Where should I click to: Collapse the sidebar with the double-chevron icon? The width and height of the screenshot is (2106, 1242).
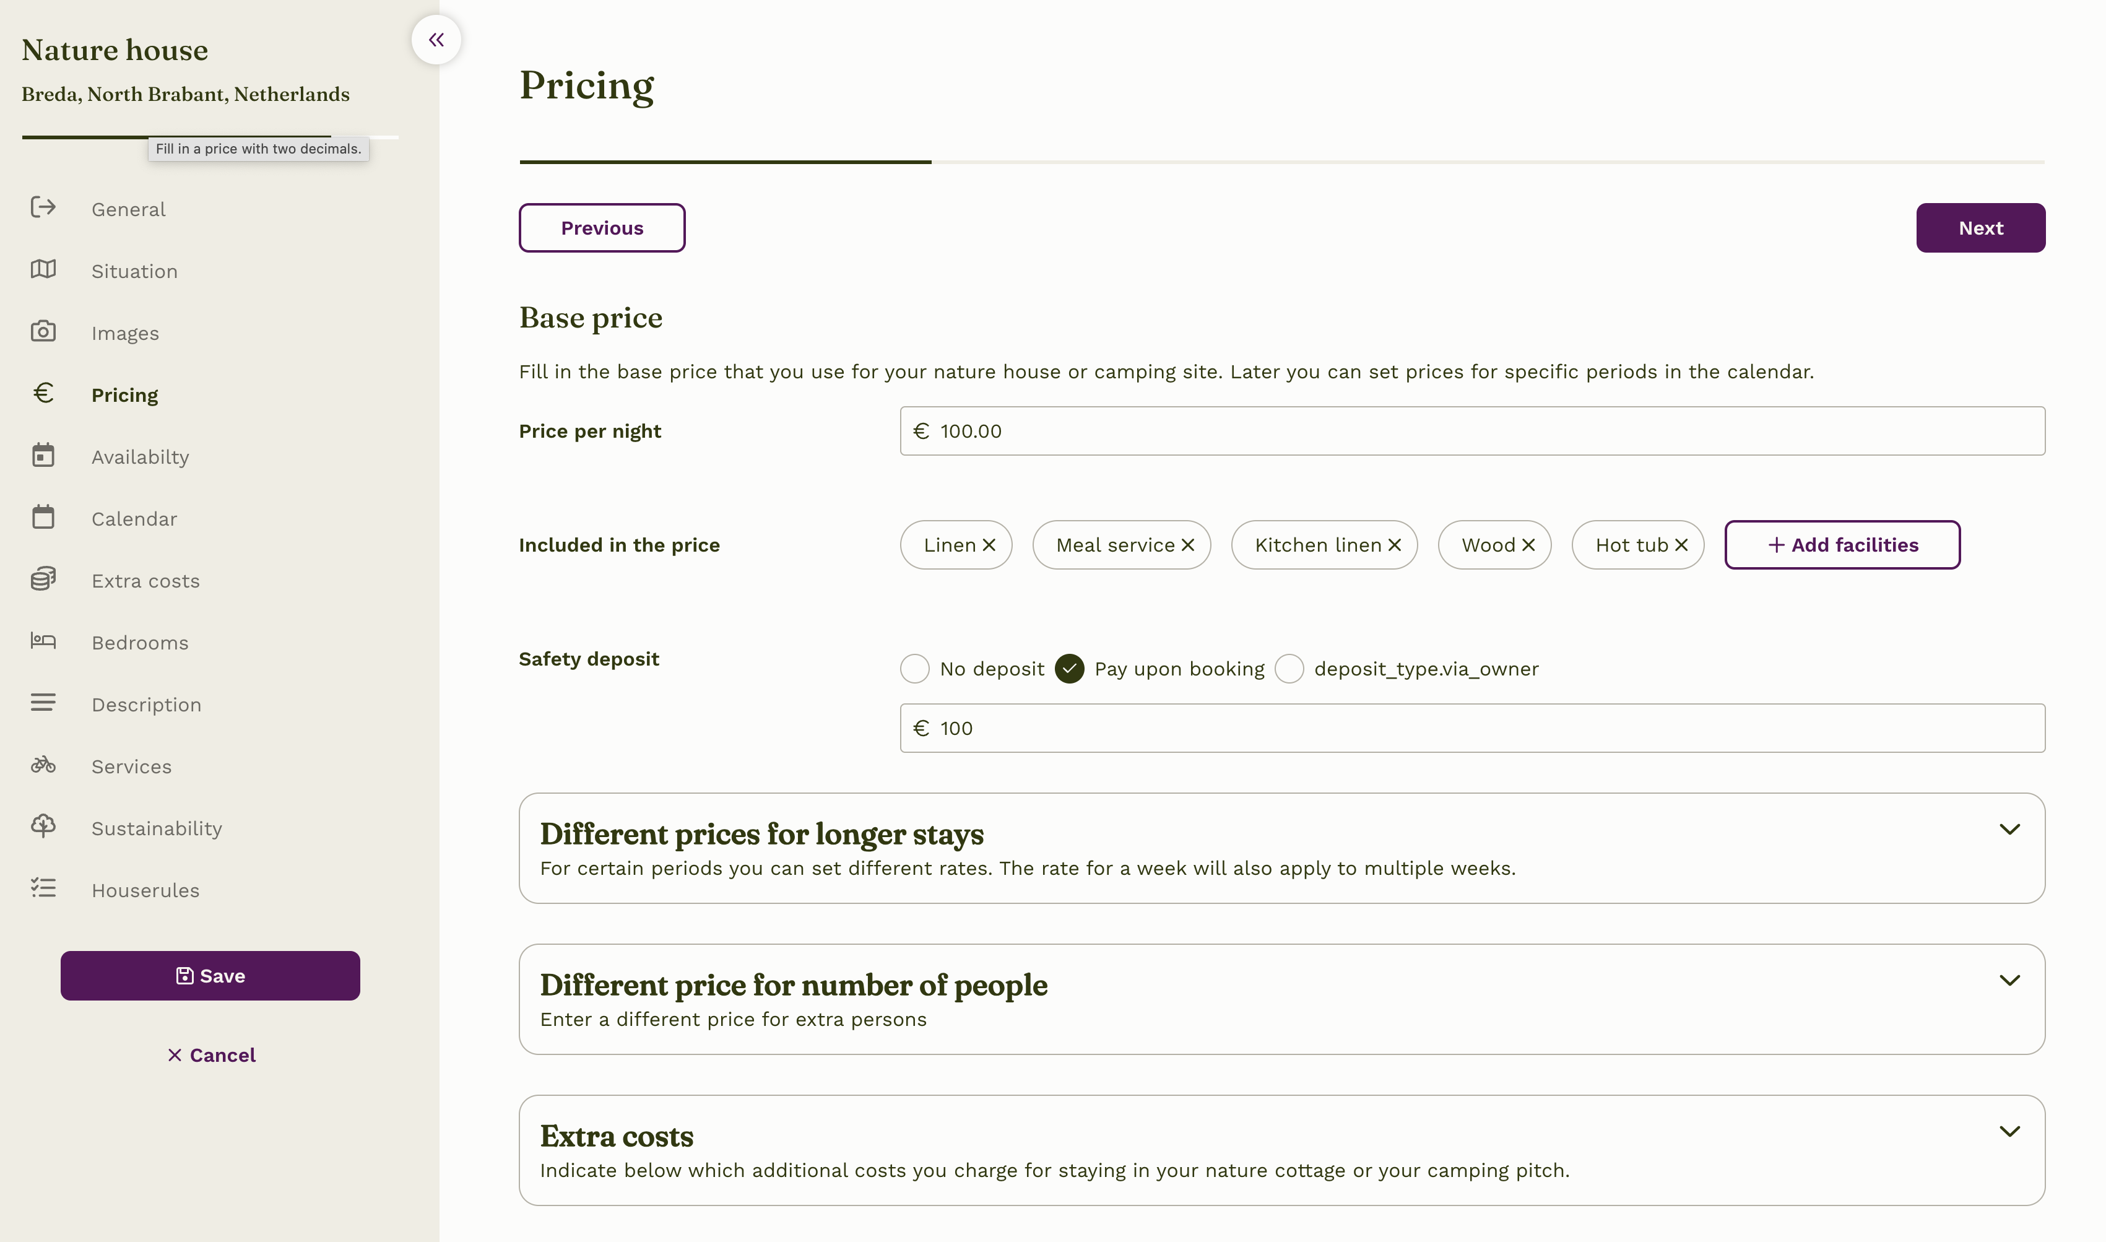click(x=436, y=40)
